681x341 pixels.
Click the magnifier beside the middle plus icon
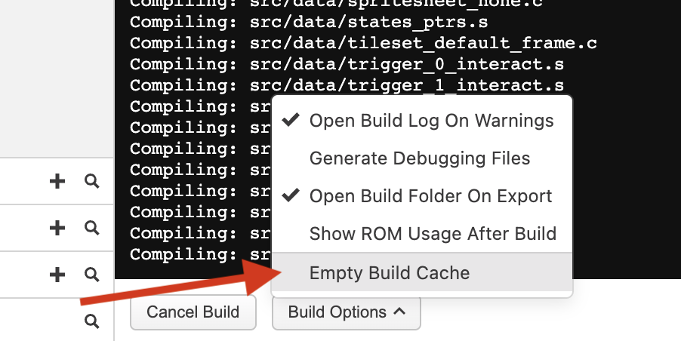[x=92, y=227]
